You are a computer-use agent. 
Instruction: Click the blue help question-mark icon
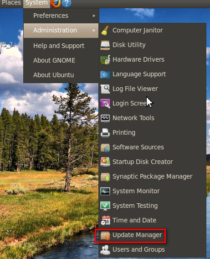67,3
